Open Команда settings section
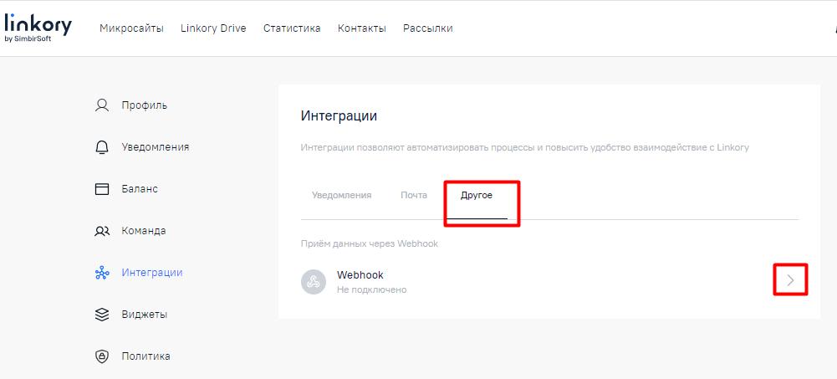837x379 pixels. (x=144, y=231)
